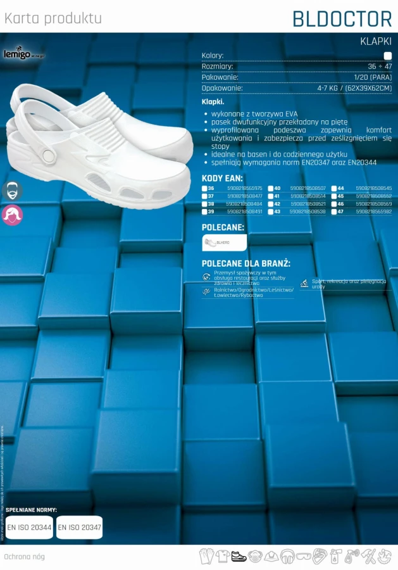Viewport: 398px width, 570px height.
Task: Click the 'Sport, rekreacja oraz pielęgnacja urody' text
Action: pos(349,284)
